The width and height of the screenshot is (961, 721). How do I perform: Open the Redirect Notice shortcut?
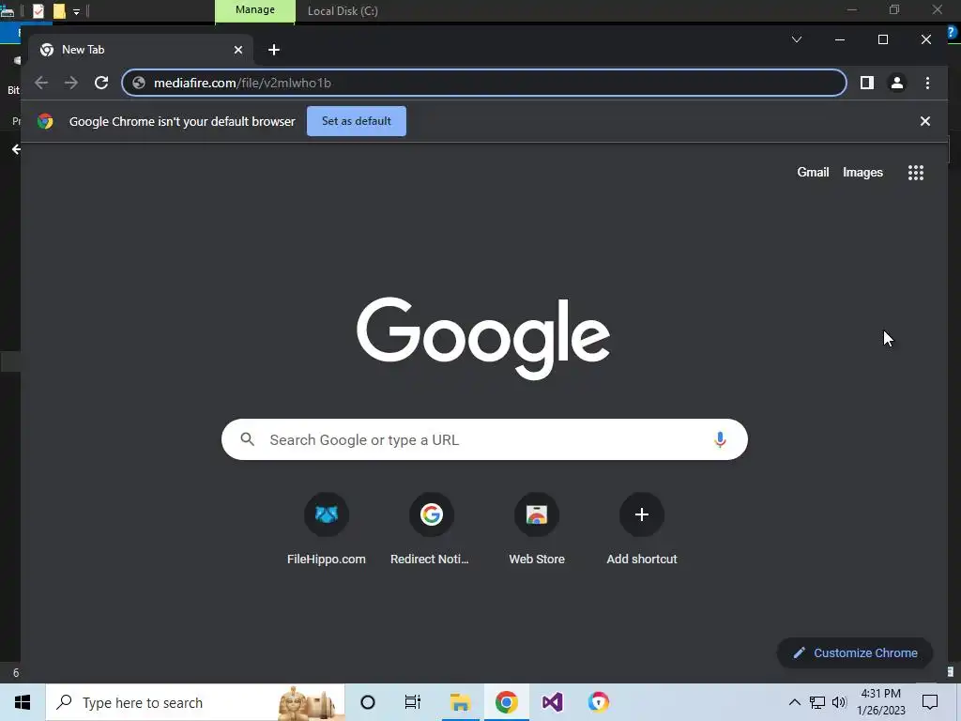[431, 528]
